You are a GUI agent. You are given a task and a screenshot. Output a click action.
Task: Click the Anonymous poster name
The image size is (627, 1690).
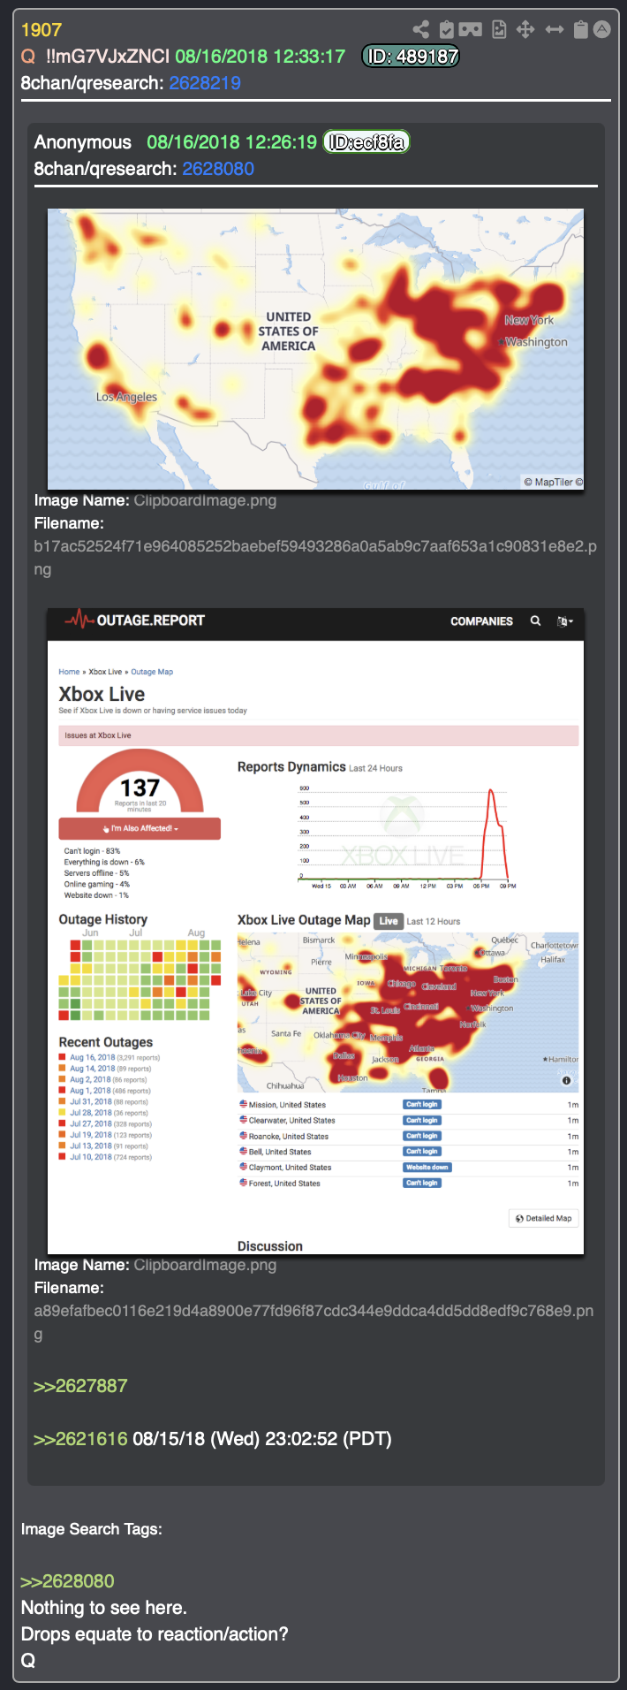tap(83, 142)
